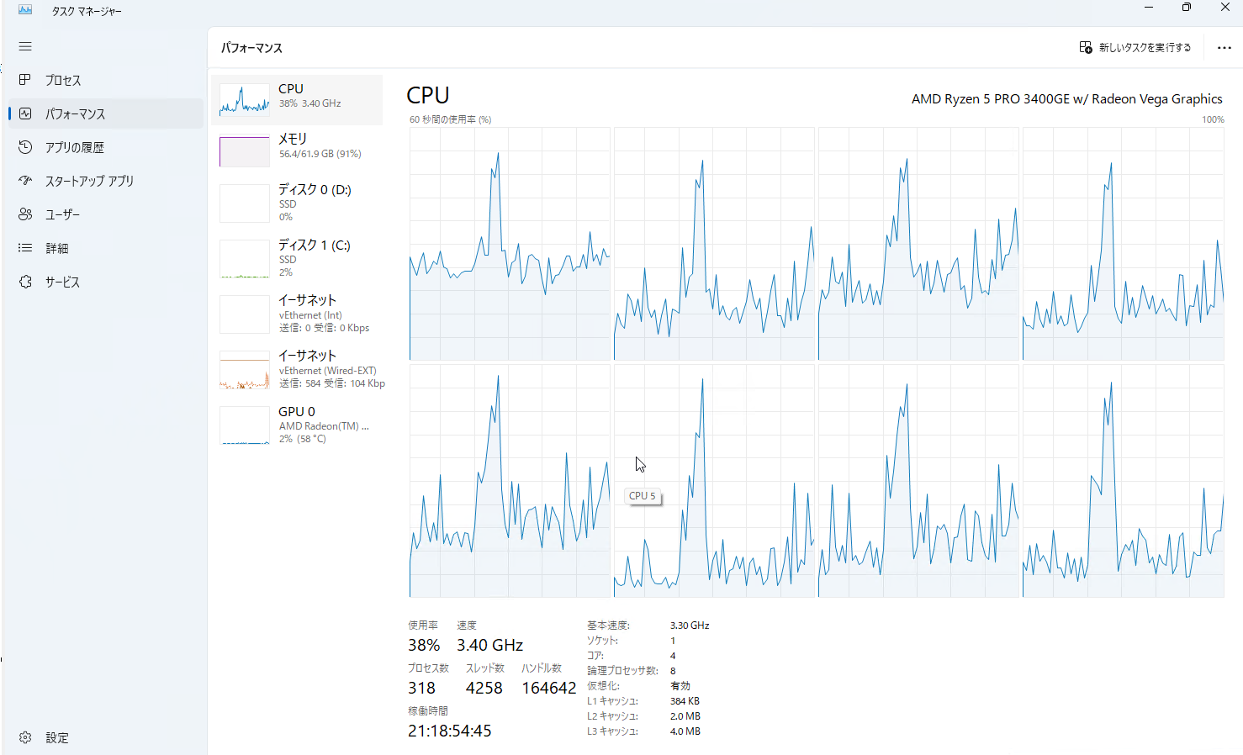Click the L3 キャッシュ 4.0 MB value
The image size is (1243, 755).
[685, 731]
